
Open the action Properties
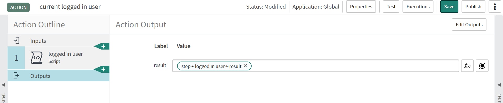click(361, 7)
